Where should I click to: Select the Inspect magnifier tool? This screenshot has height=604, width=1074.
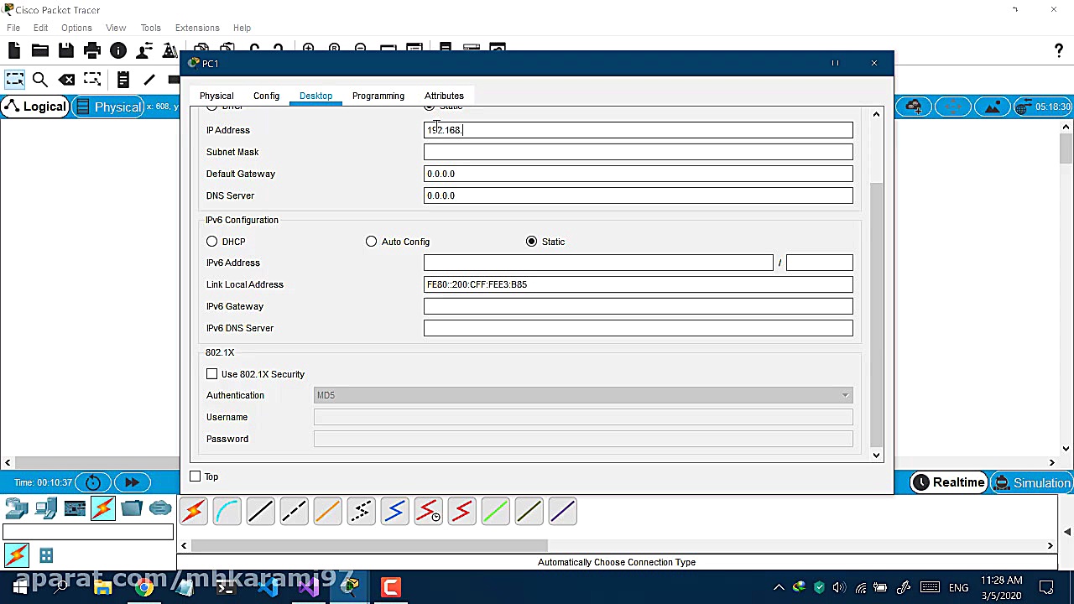[x=39, y=80]
